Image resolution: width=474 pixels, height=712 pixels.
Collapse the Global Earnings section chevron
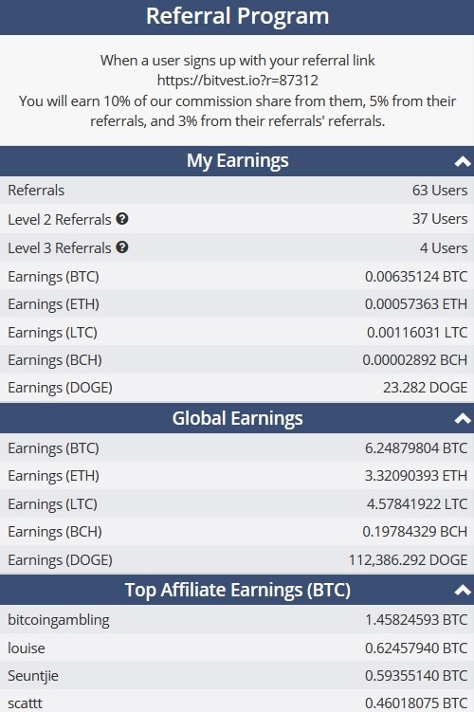[x=463, y=418]
